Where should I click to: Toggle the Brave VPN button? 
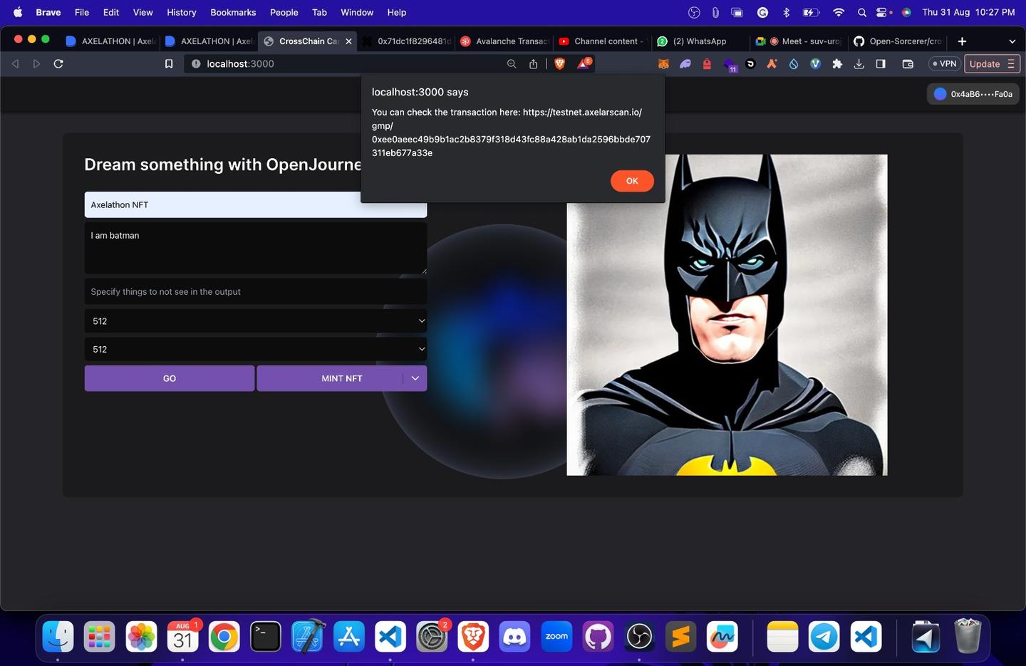click(944, 63)
